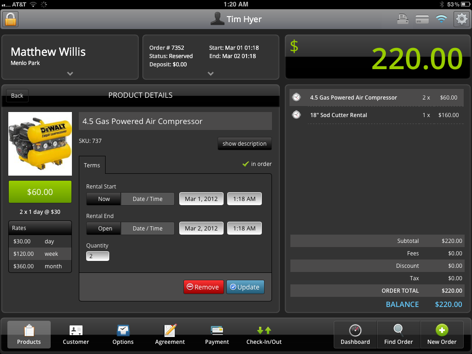The width and height of the screenshot is (472, 354).
Task: Open settings with the gear icon
Action: click(x=461, y=19)
